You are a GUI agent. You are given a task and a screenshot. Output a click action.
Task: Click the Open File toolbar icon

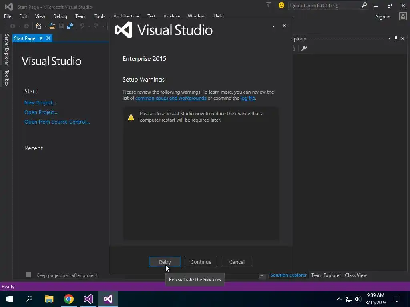click(x=52, y=26)
